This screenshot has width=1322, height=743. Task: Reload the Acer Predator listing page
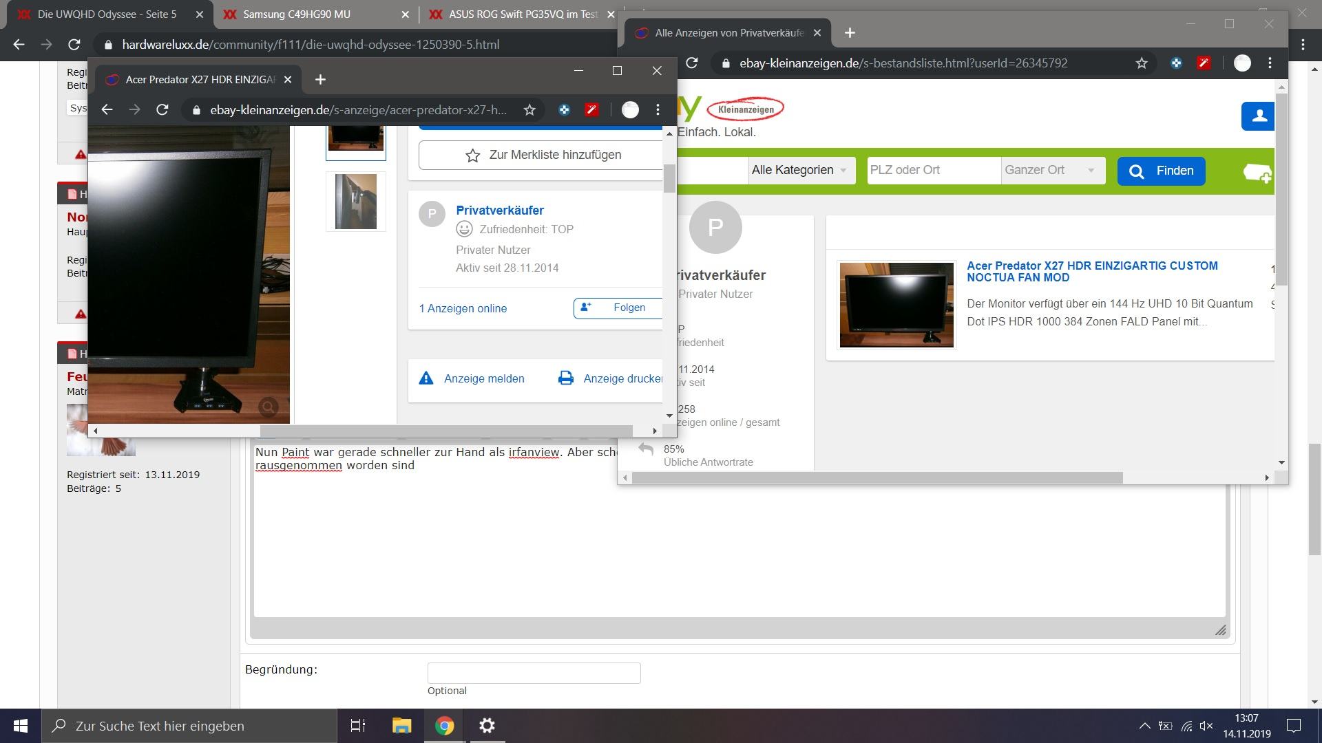(162, 110)
